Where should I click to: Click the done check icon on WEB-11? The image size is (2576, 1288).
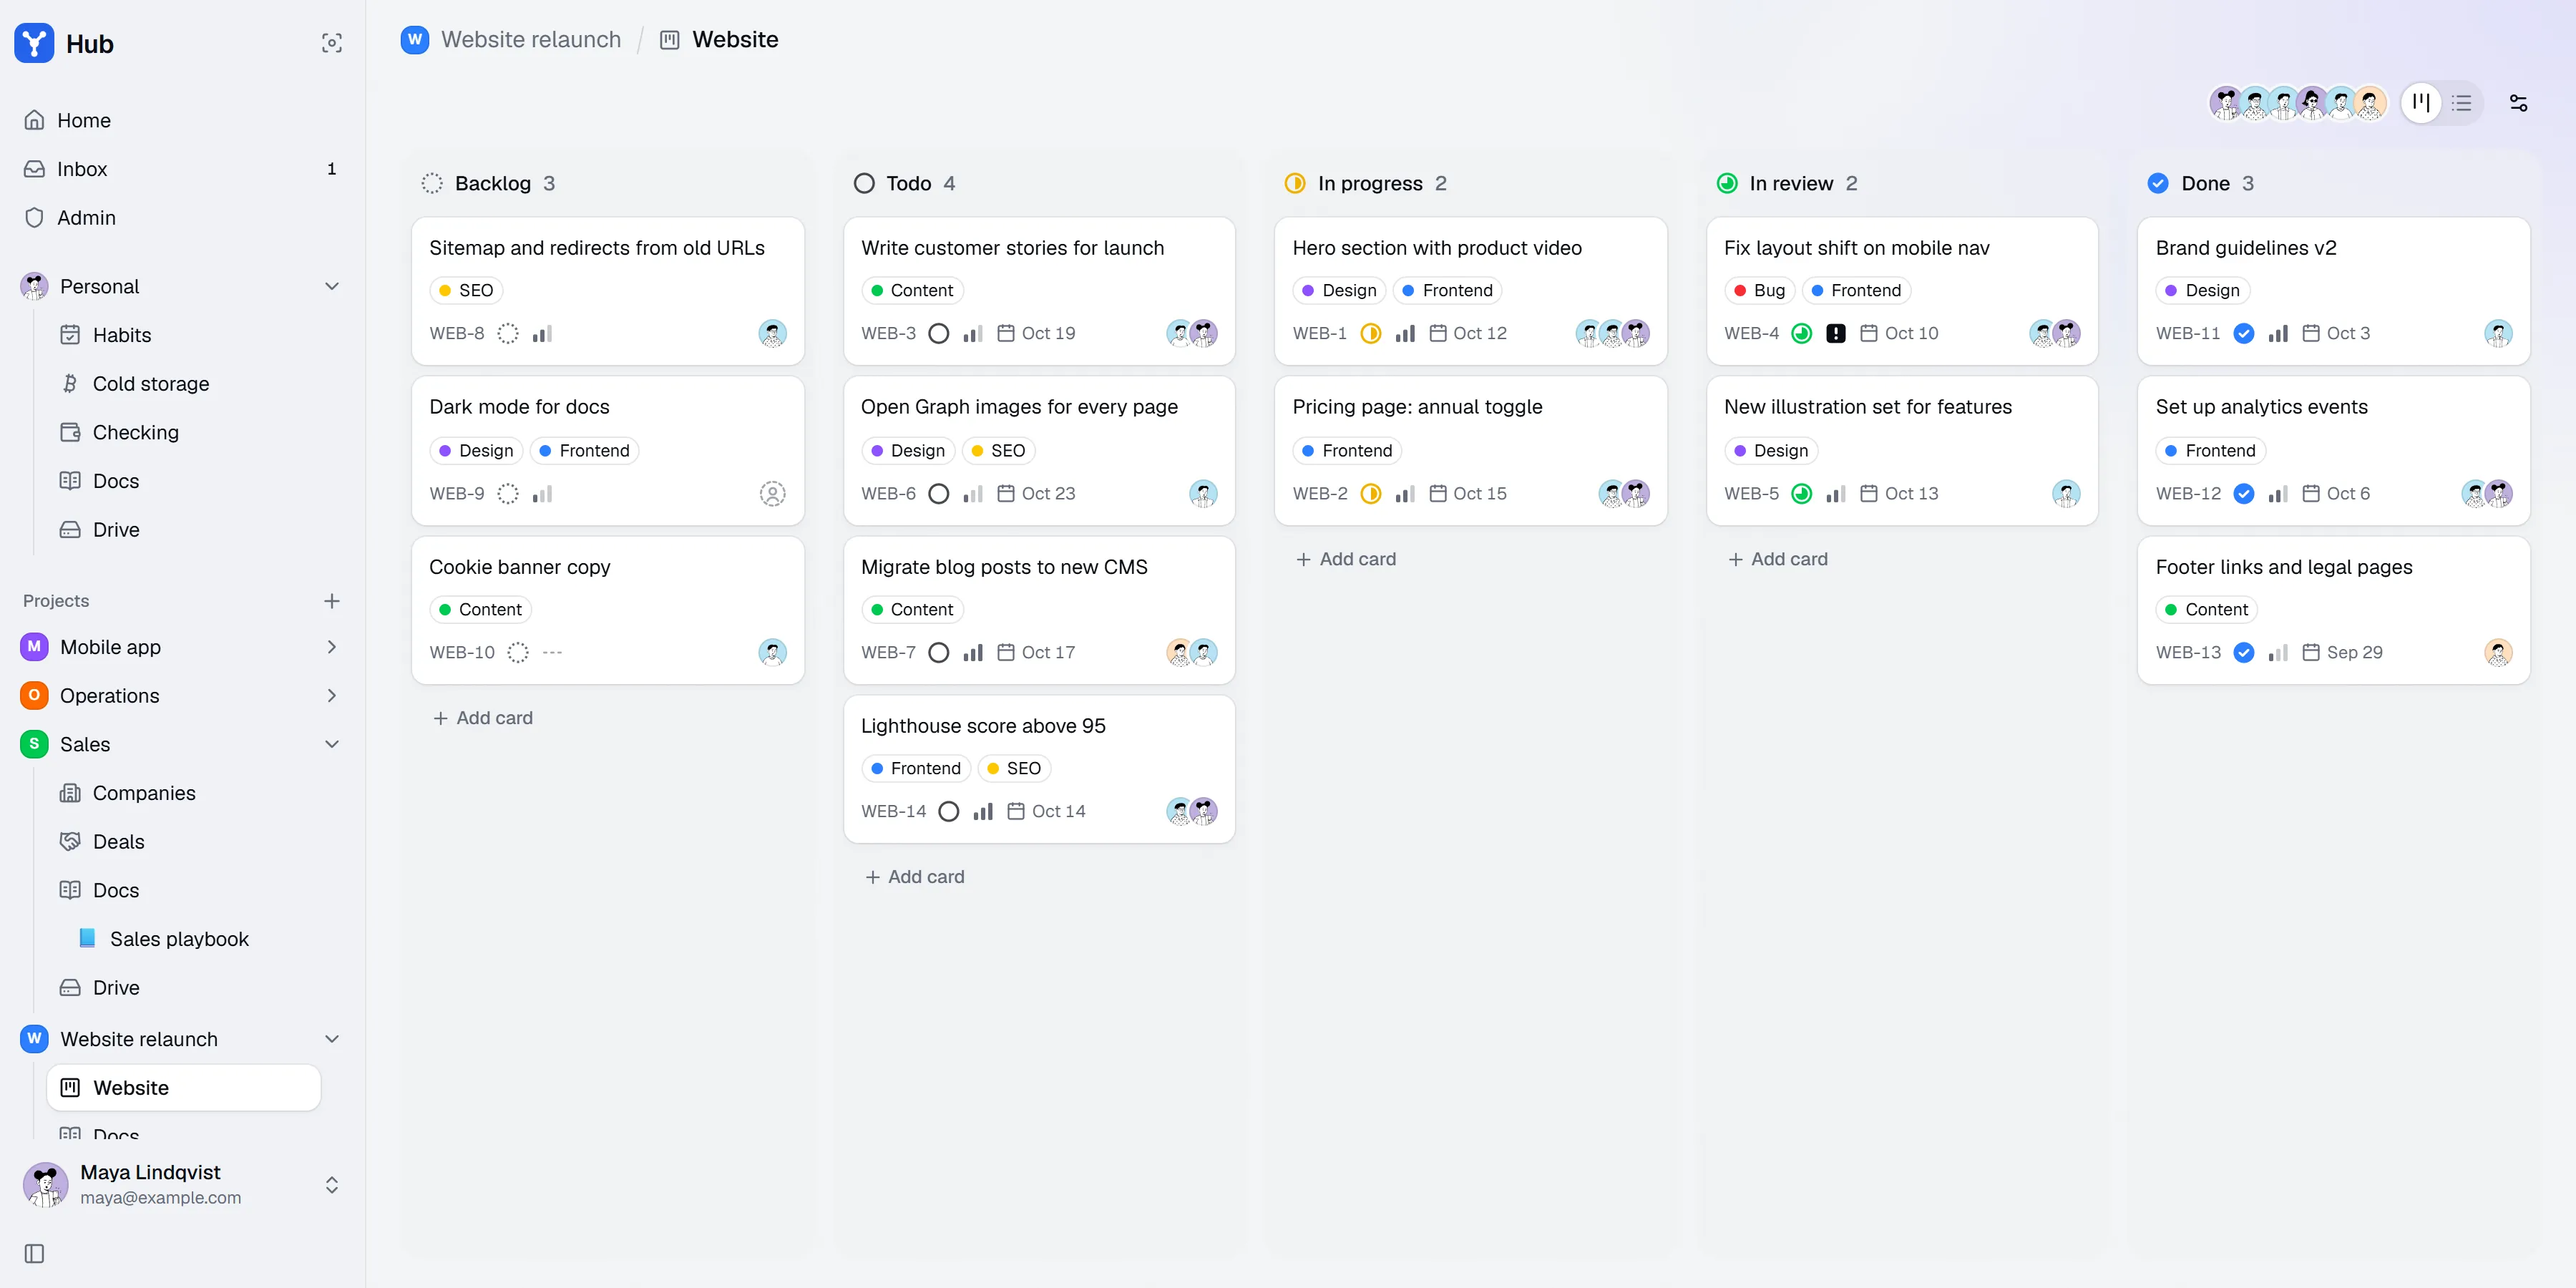click(2244, 334)
